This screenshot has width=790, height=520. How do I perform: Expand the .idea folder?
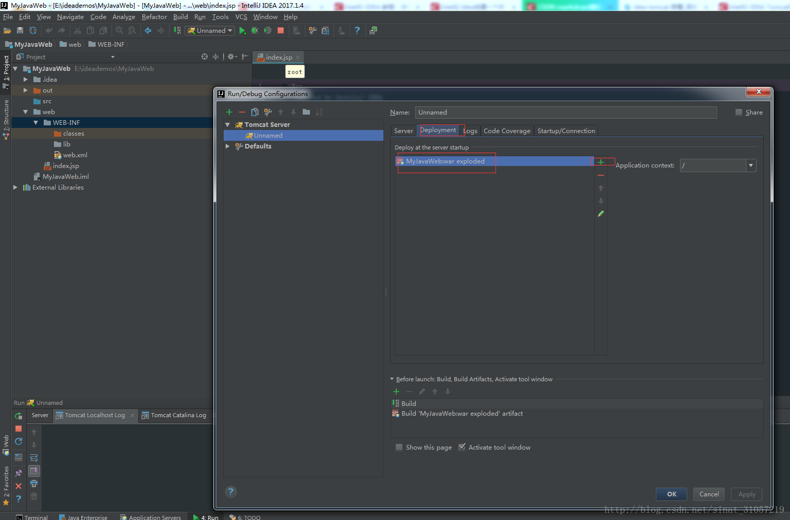pos(25,80)
